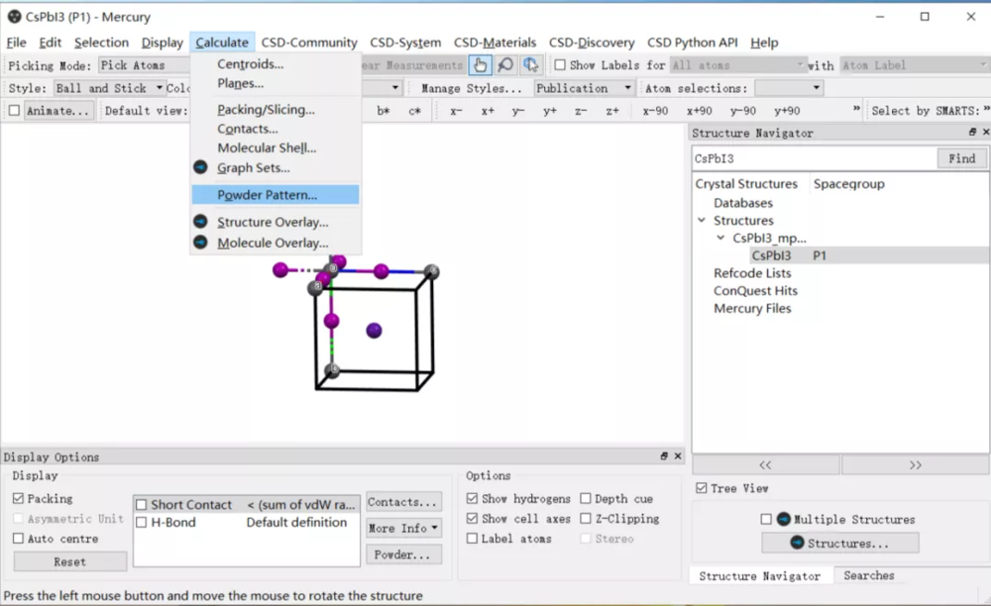
Task: Choose Centroids menu entry
Action: pyautogui.click(x=251, y=63)
